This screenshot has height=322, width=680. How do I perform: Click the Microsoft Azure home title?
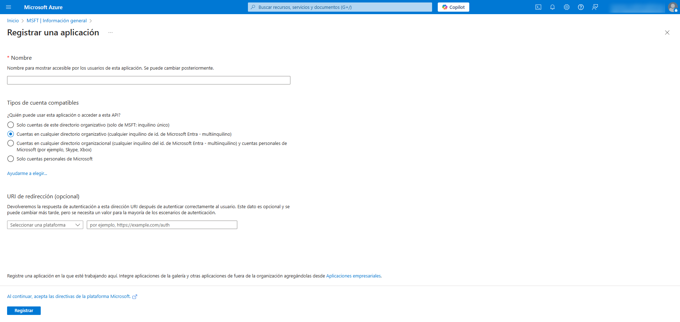coord(43,7)
